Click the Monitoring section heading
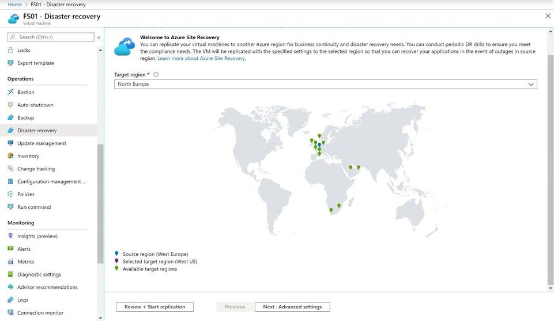This screenshot has height=321, width=554. pyautogui.click(x=21, y=223)
